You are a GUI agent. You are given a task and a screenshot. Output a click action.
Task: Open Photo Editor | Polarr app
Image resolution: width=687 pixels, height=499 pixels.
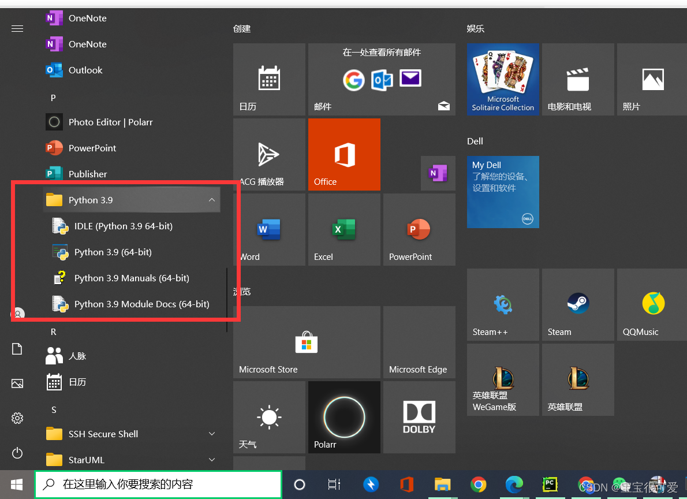(132, 122)
